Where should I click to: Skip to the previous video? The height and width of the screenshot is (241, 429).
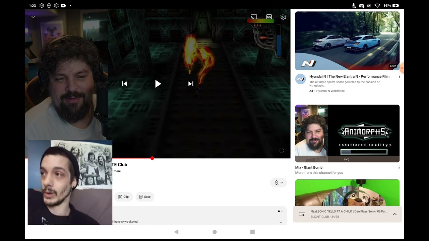tap(124, 84)
